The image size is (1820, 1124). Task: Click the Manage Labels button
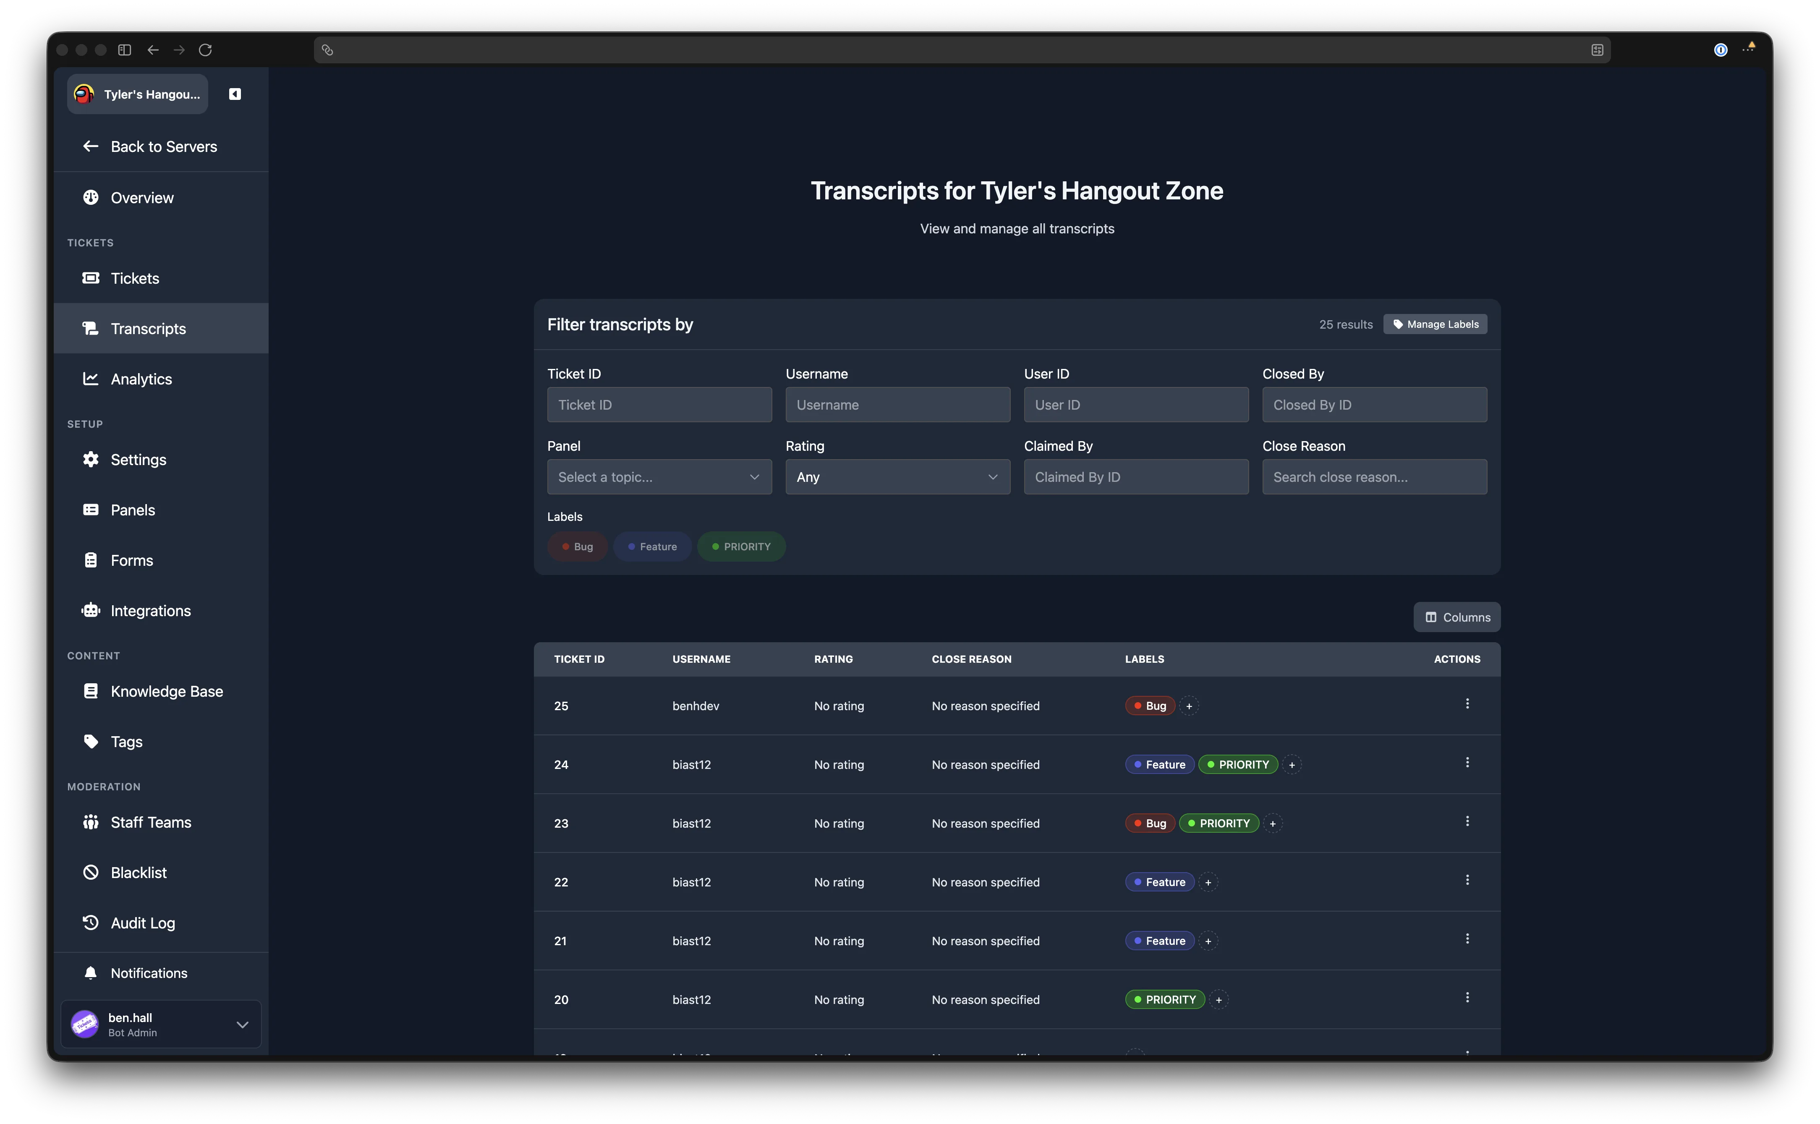coord(1435,324)
